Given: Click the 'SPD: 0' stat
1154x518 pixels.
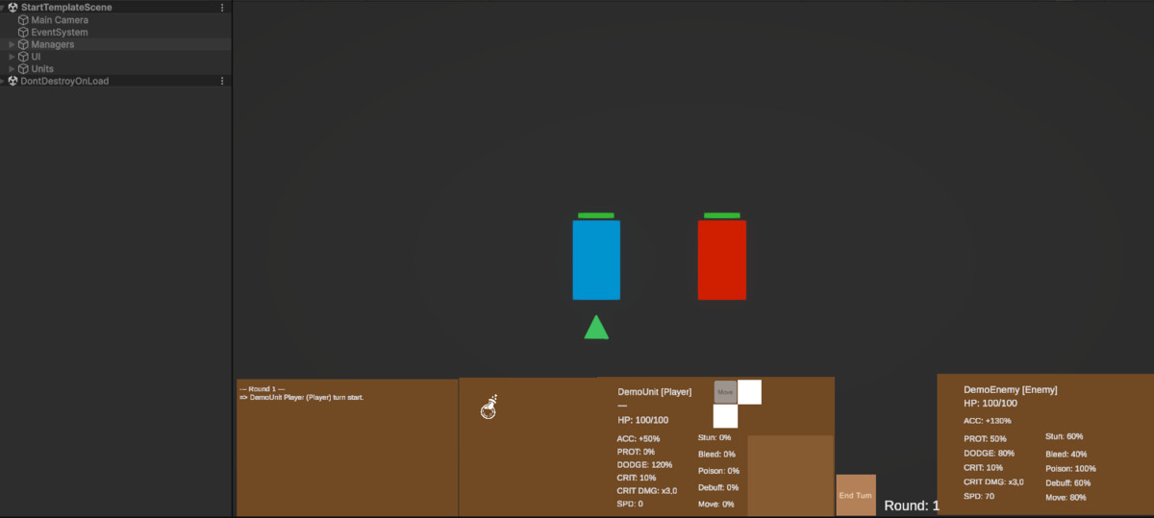Looking at the screenshot, I should [x=630, y=504].
